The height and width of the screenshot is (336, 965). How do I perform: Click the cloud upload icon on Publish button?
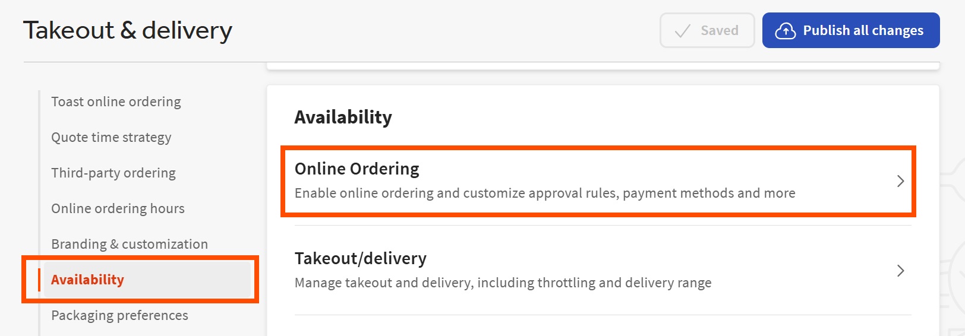785,31
